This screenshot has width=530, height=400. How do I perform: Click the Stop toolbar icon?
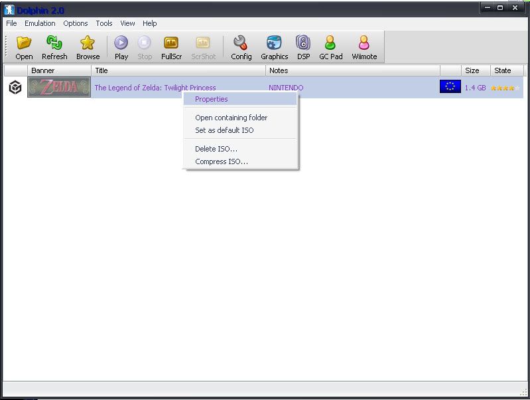pyautogui.click(x=145, y=43)
